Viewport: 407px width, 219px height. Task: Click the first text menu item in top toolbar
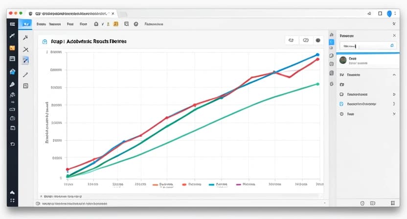42,23
